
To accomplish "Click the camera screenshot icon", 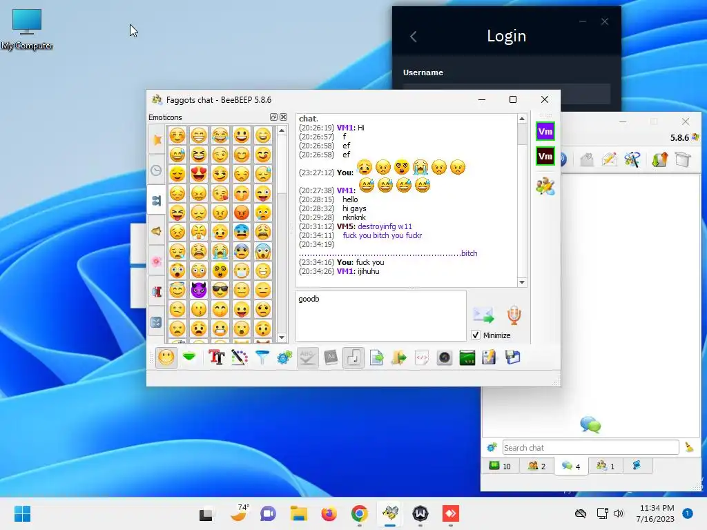I will tap(444, 358).
